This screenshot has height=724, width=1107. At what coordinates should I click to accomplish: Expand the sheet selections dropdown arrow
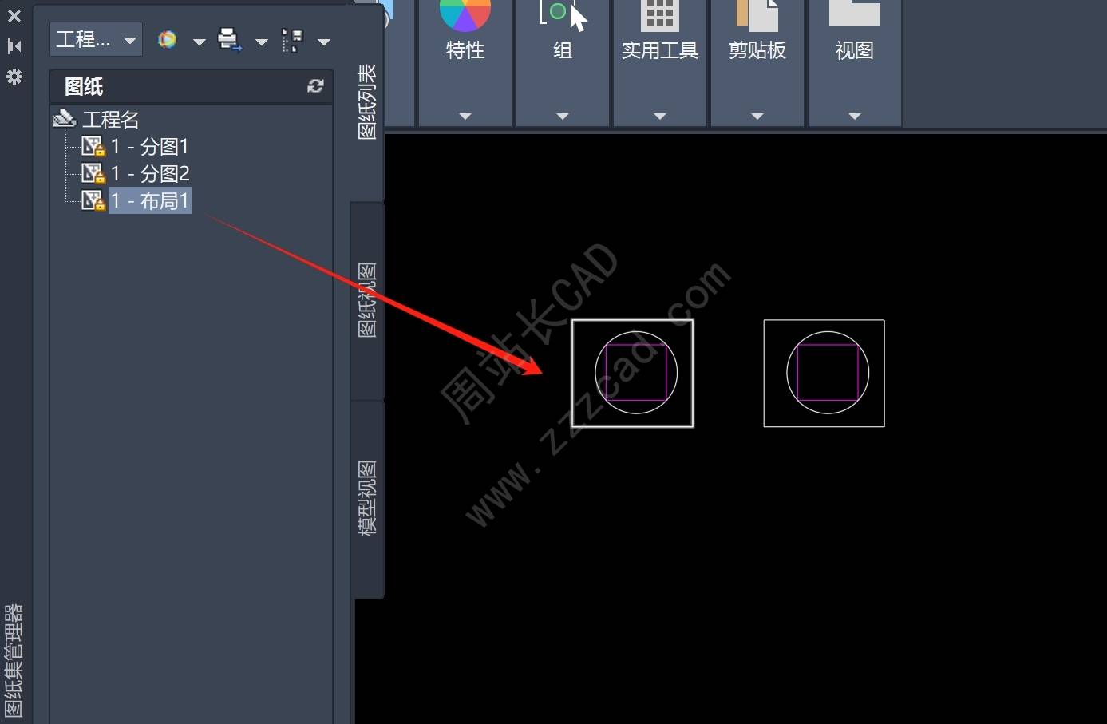[x=323, y=42]
